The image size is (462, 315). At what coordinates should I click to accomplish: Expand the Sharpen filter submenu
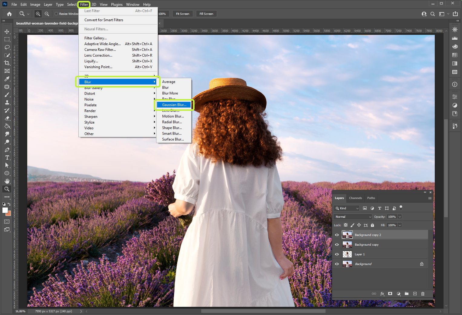tap(118, 116)
